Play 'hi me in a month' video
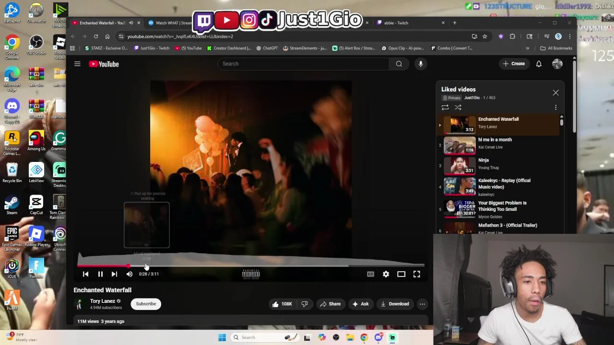 tap(499, 145)
